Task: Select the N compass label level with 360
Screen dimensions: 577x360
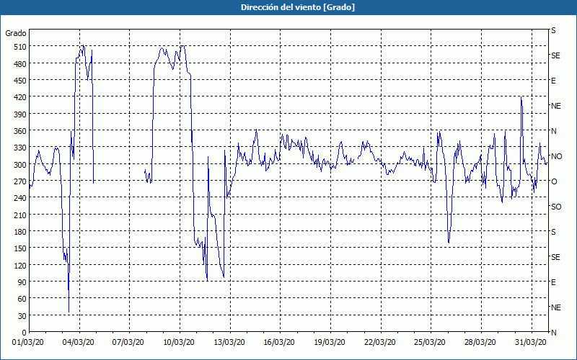Action: tap(554, 131)
